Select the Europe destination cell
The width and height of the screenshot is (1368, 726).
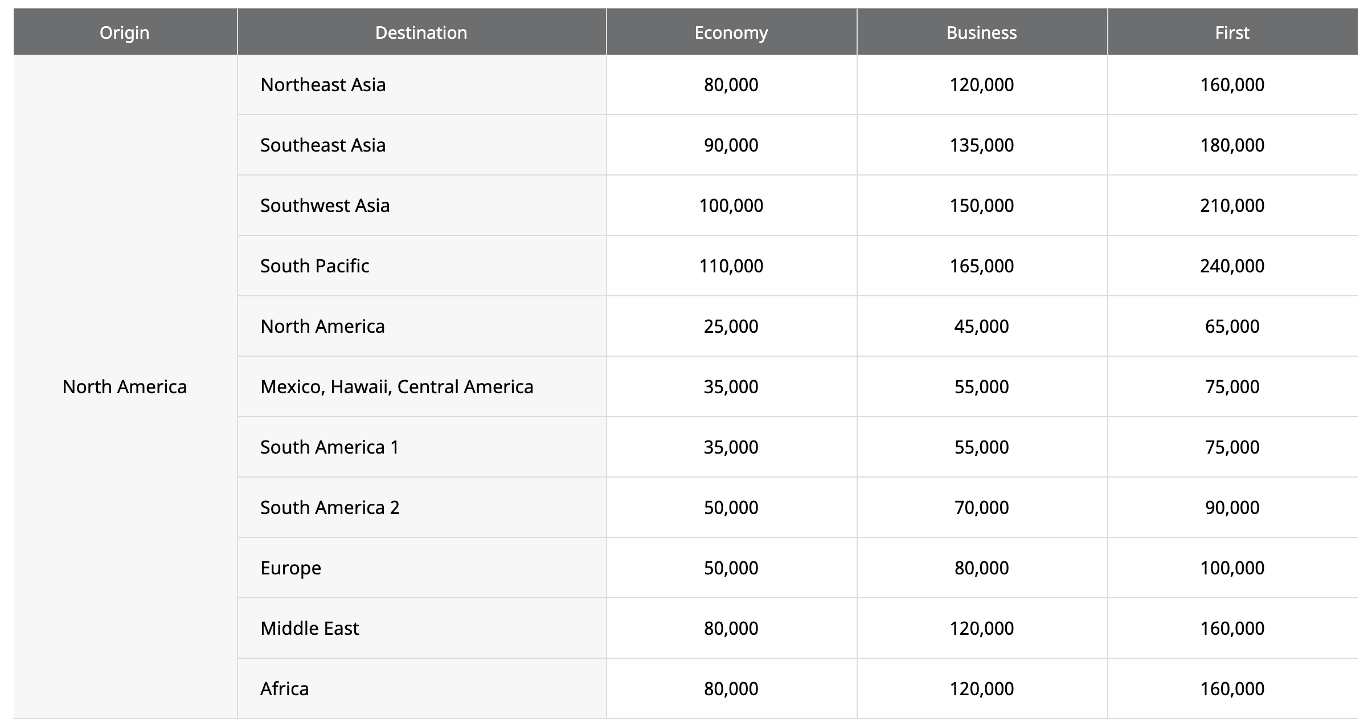coord(290,568)
